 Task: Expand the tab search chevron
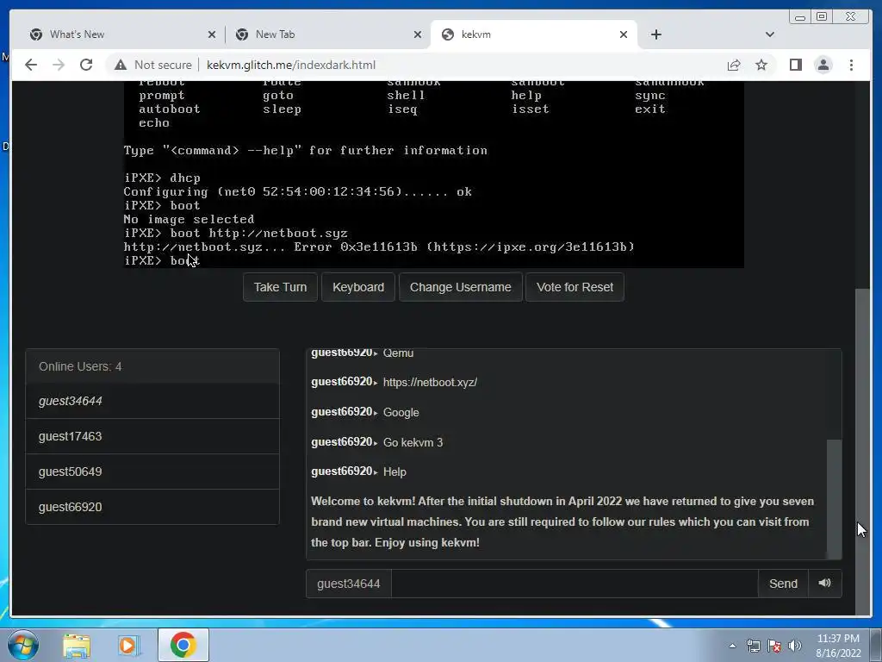(x=769, y=34)
